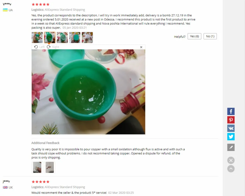Share on Facebook icon
The image size is (245, 196).
point(231,111)
